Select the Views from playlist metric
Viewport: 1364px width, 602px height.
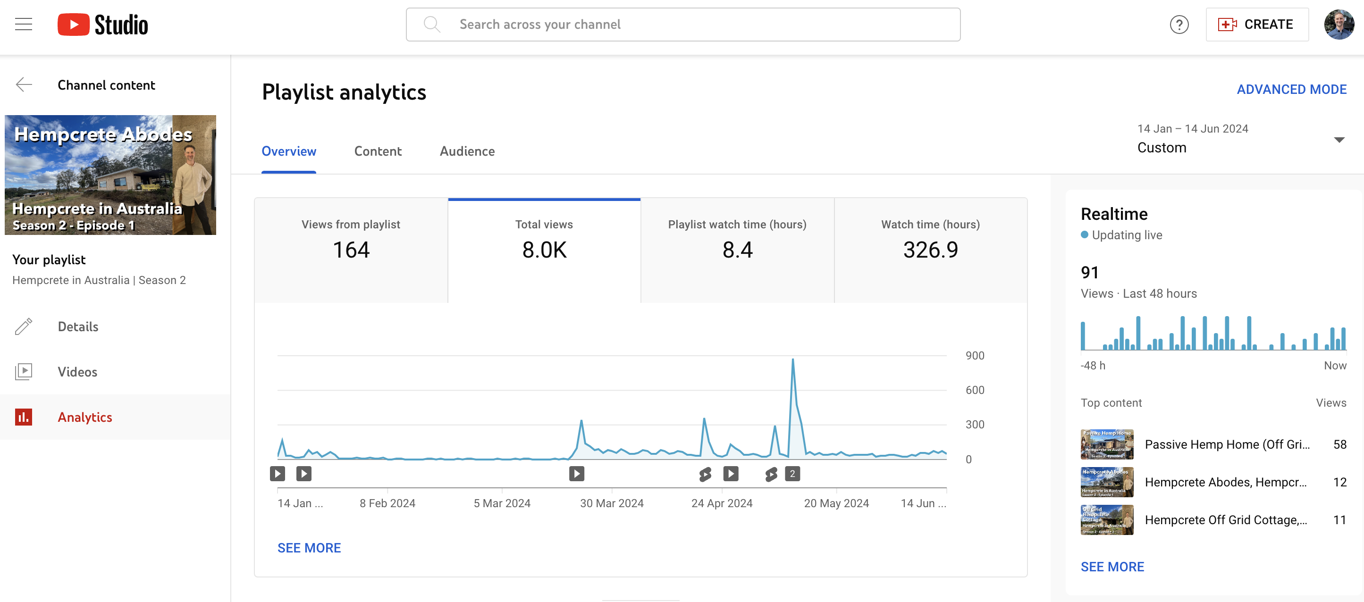point(351,249)
